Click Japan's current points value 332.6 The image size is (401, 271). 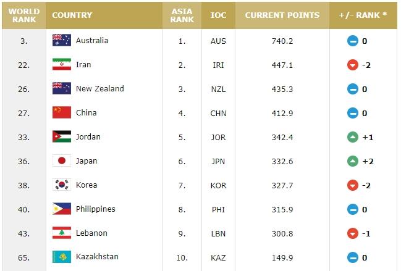[x=282, y=161]
